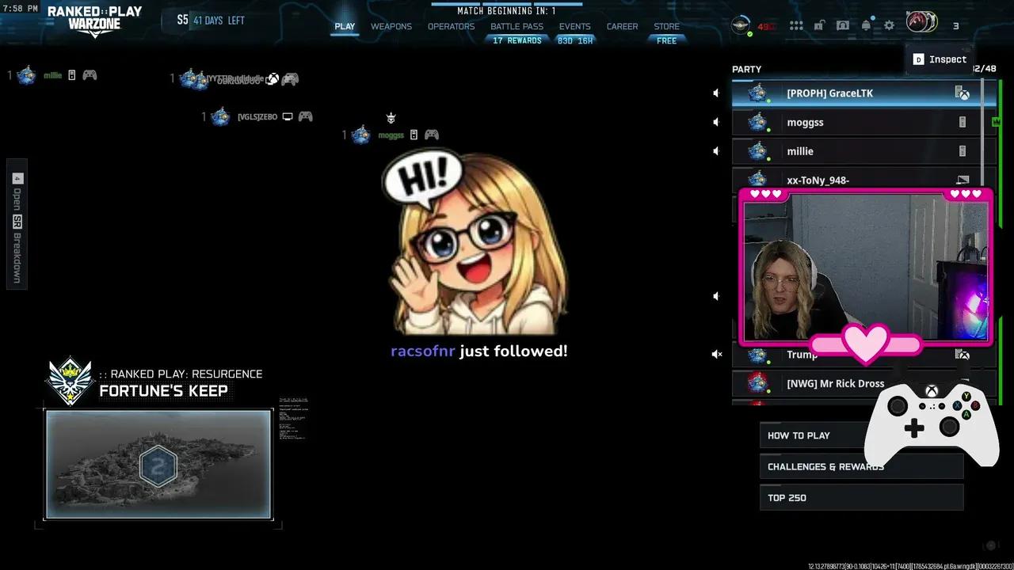Click the crown leader icon above moggss
This screenshot has height=570, width=1014.
(x=391, y=118)
